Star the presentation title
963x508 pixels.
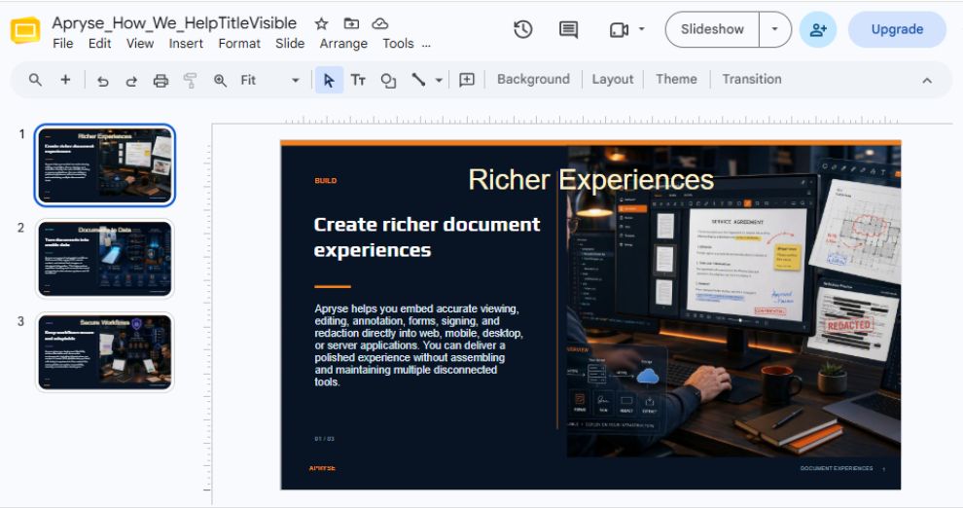click(x=321, y=24)
